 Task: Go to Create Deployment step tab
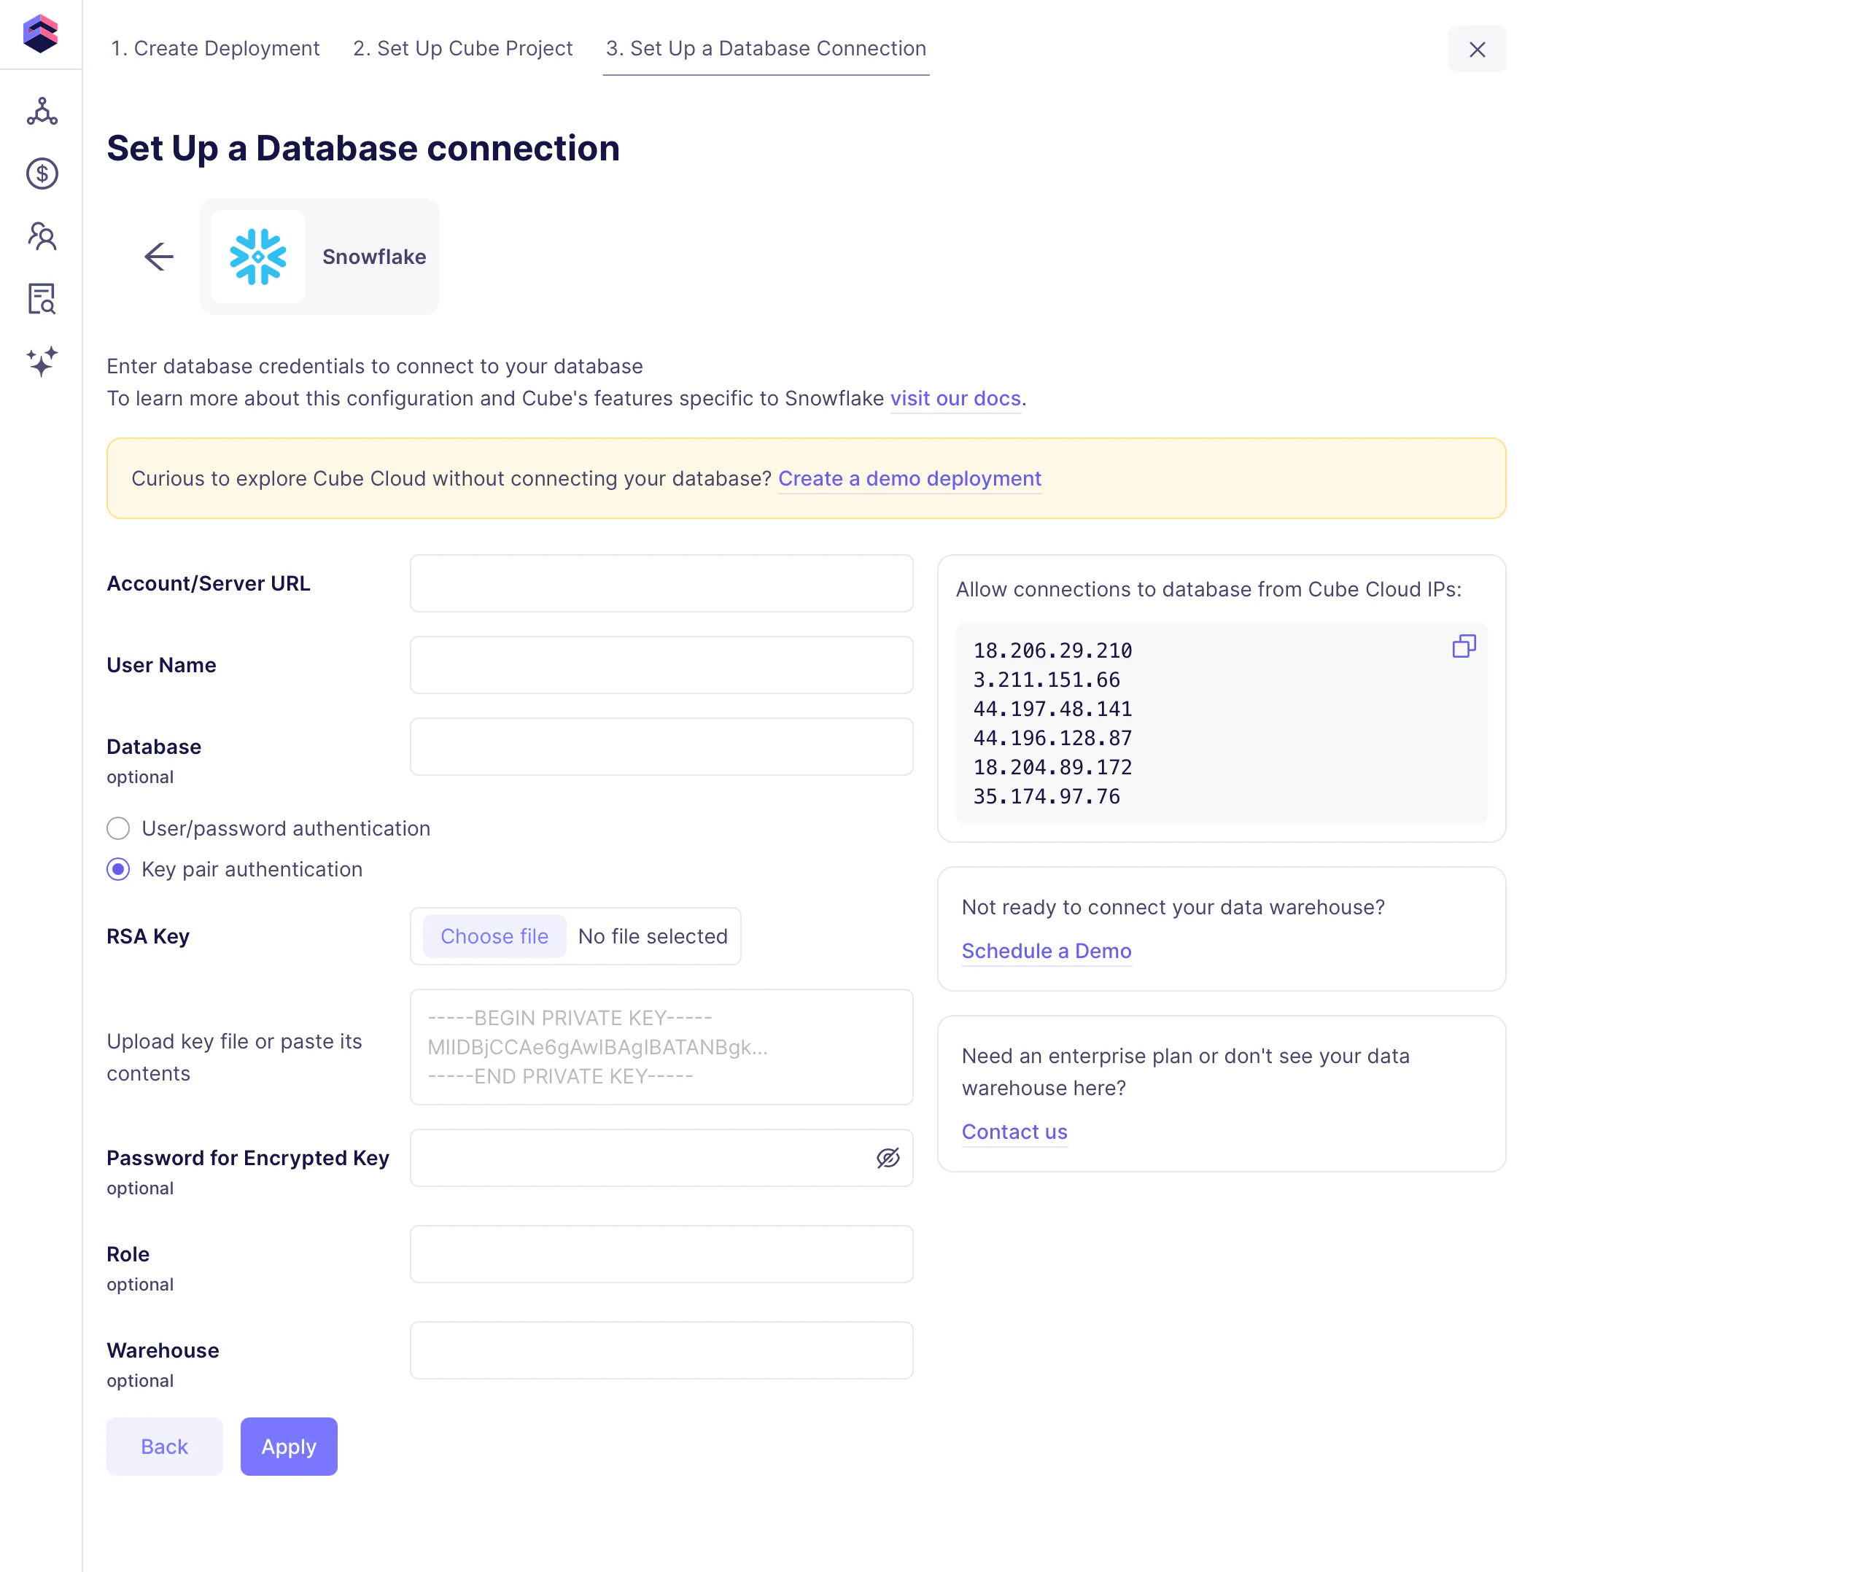coord(214,48)
